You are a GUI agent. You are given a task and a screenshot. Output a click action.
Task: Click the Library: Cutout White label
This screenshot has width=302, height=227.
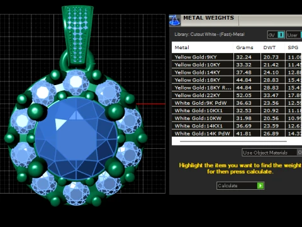(x=210, y=34)
